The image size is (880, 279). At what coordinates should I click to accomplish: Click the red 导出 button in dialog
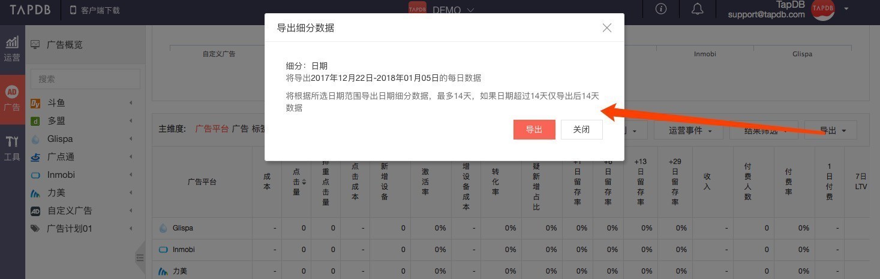coord(534,130)
